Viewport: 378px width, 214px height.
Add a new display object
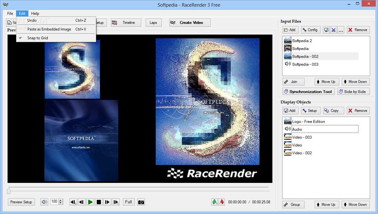[x=290, y=111]
